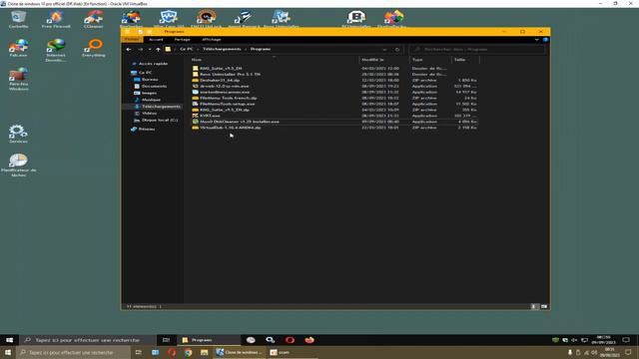
Task: Select the esetonlinescanner.exe file
Action: (334, 92)
